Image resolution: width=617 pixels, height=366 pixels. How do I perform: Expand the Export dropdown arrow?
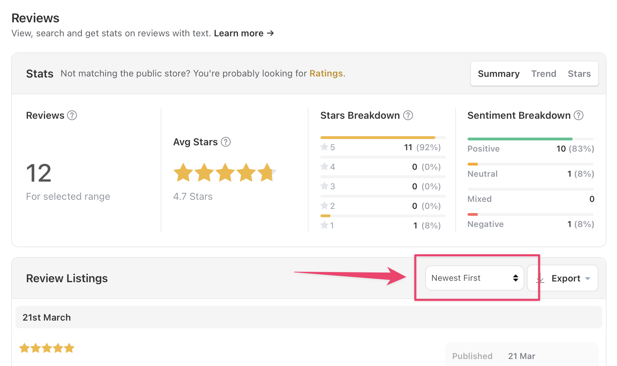588,279
